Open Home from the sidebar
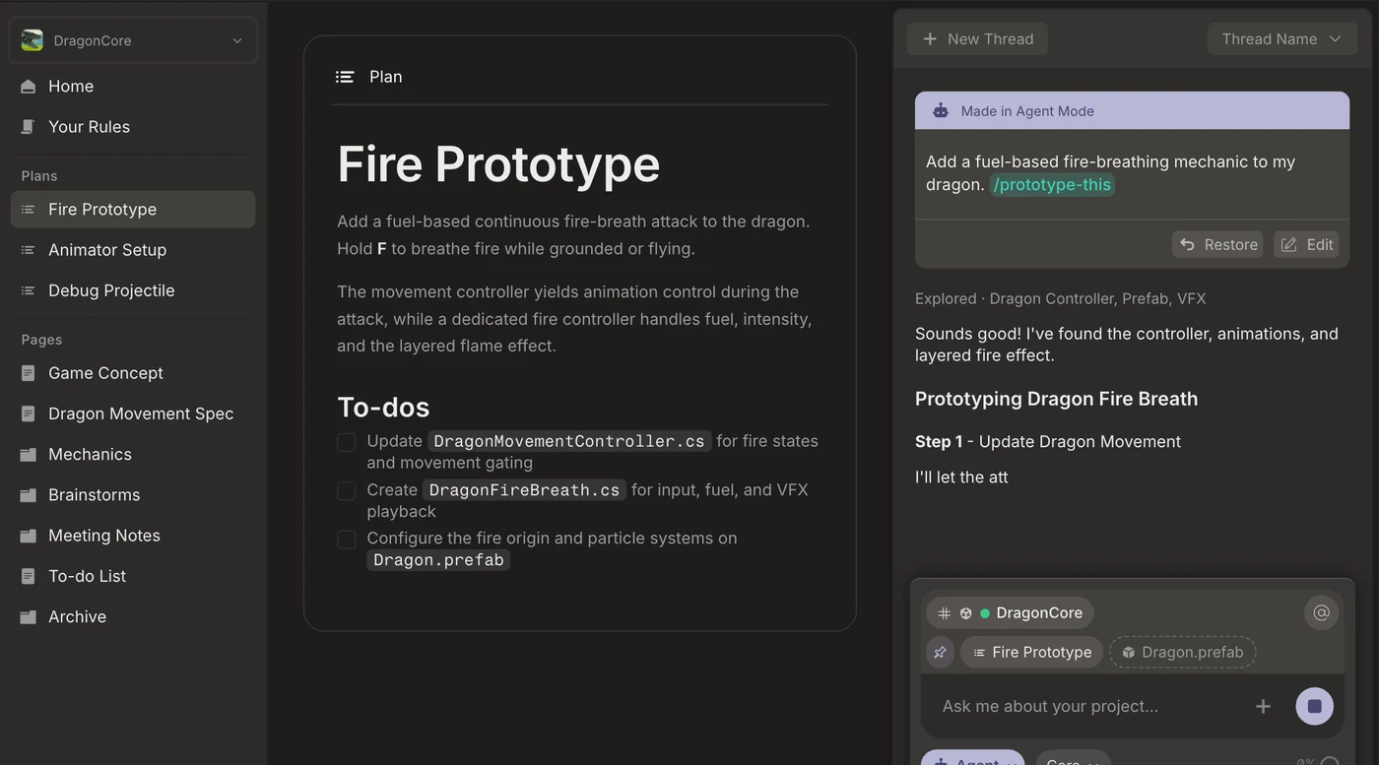Viewport: 1379px width, 765px height. tap(133, 87)
